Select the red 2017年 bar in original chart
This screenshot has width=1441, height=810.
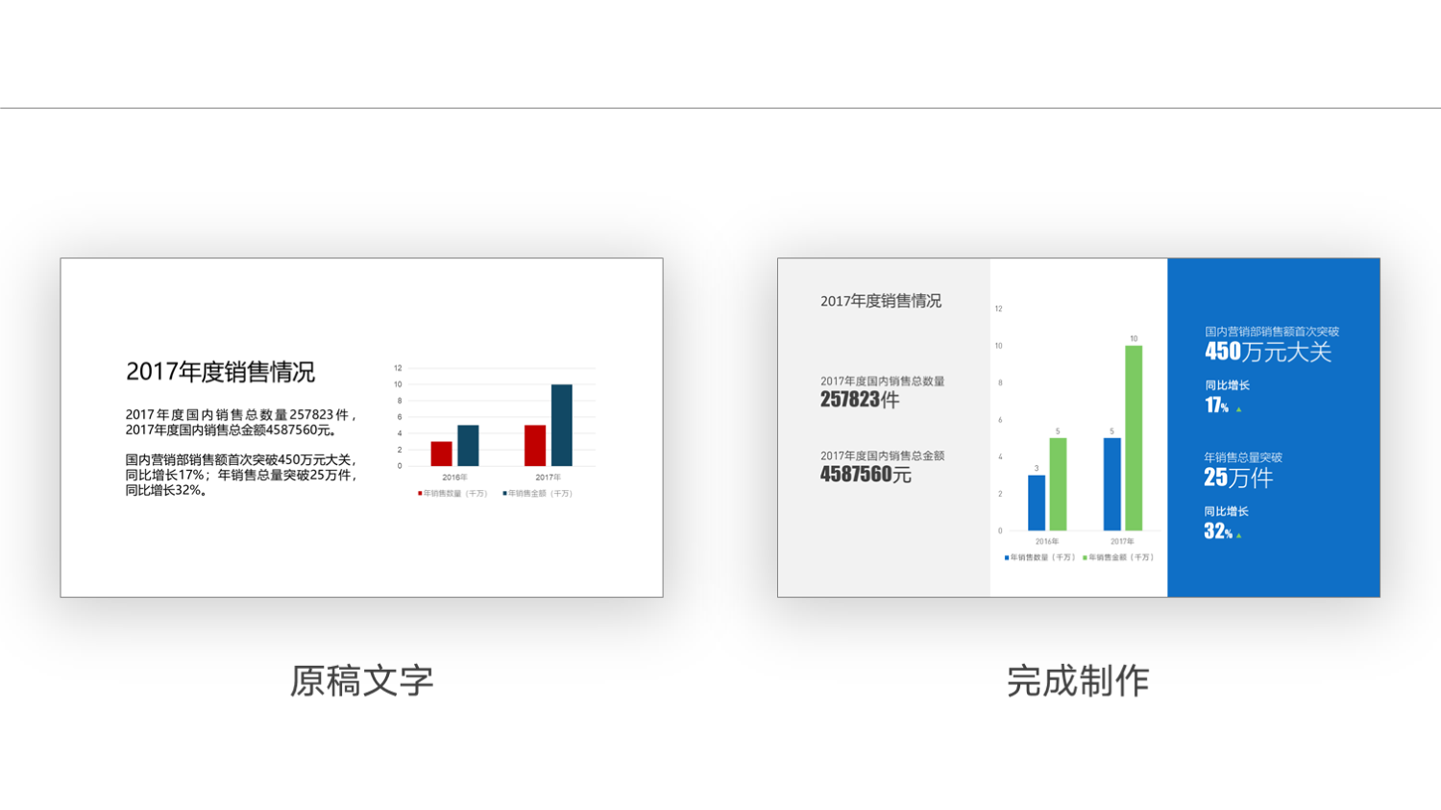535,446
